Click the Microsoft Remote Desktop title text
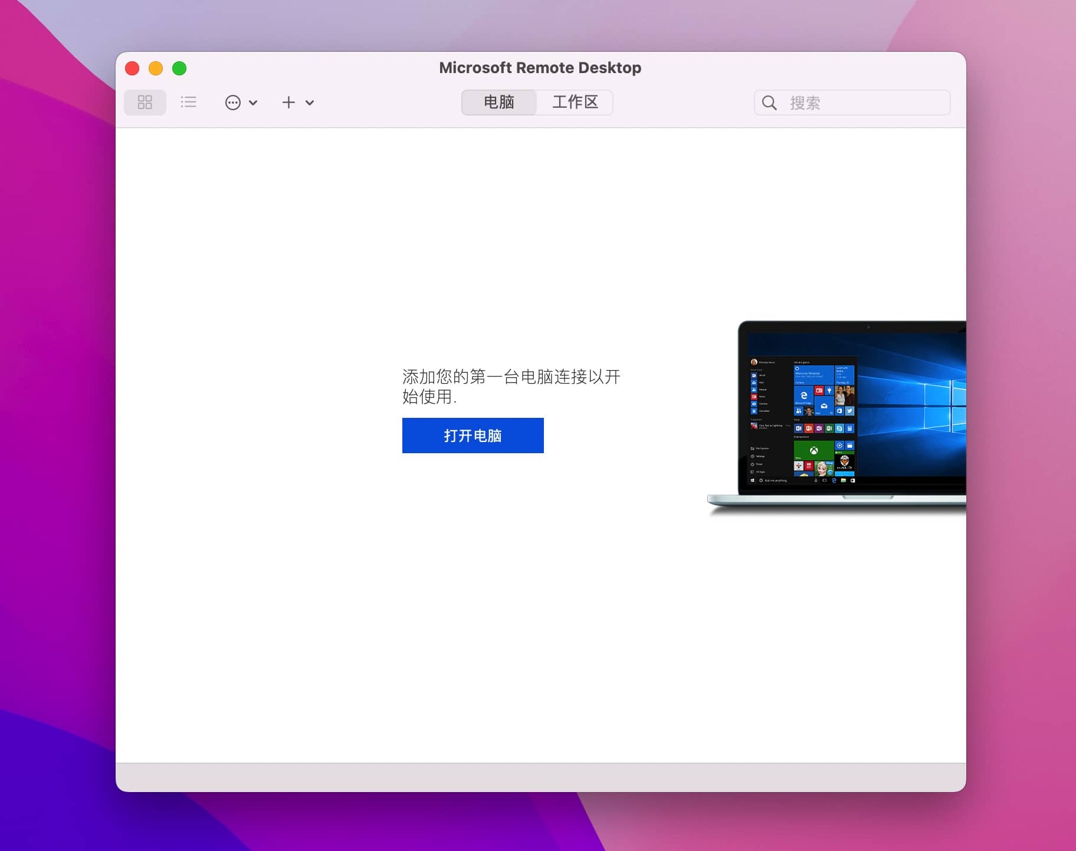 click(540, 68)
